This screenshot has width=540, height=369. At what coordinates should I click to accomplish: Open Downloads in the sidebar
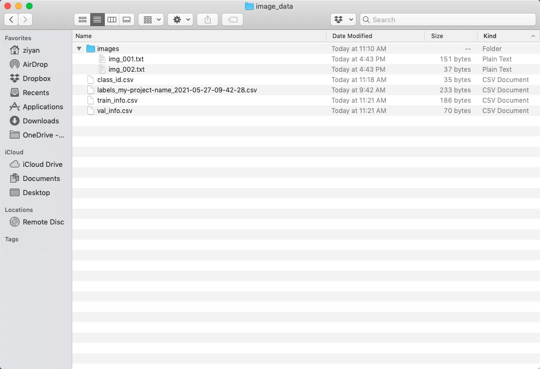tap(41, 121)
